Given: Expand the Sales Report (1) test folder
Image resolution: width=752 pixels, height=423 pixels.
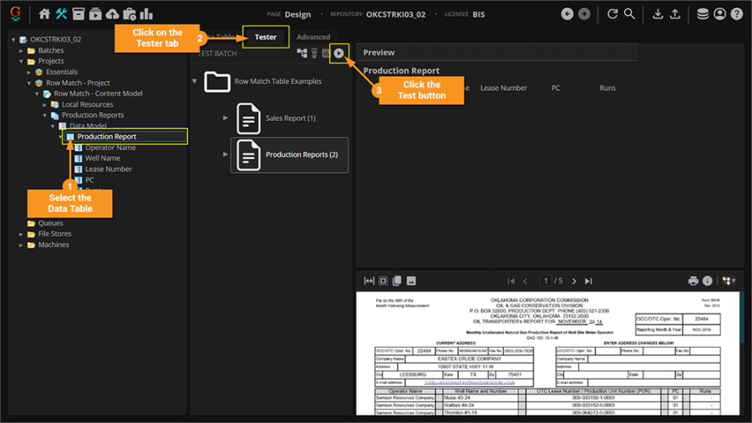Looking at the screenshot, I should tap(225, 118).
